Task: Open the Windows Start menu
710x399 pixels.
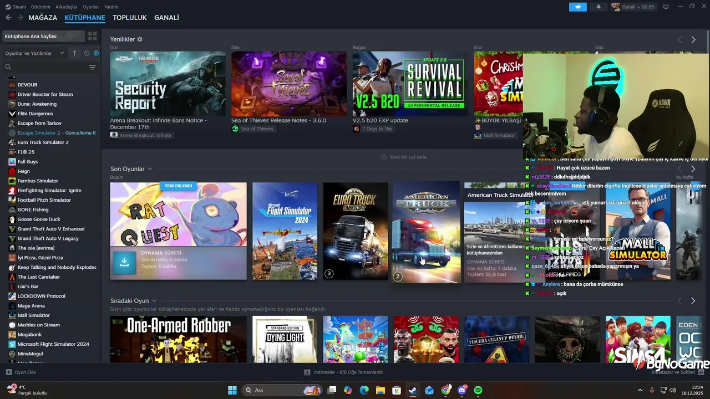Action: (232, 390)
